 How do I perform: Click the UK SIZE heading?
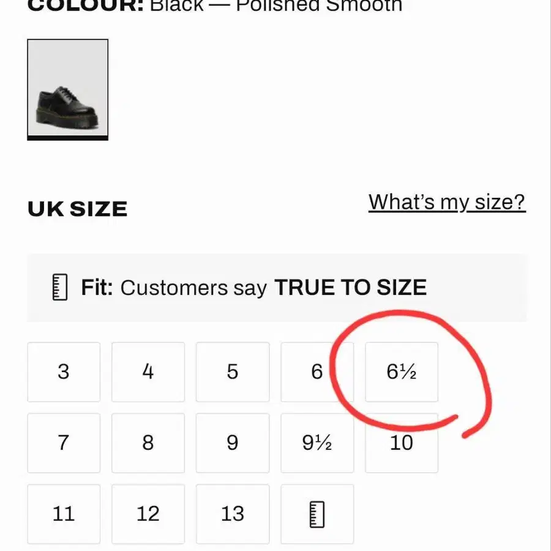[77, 209]
